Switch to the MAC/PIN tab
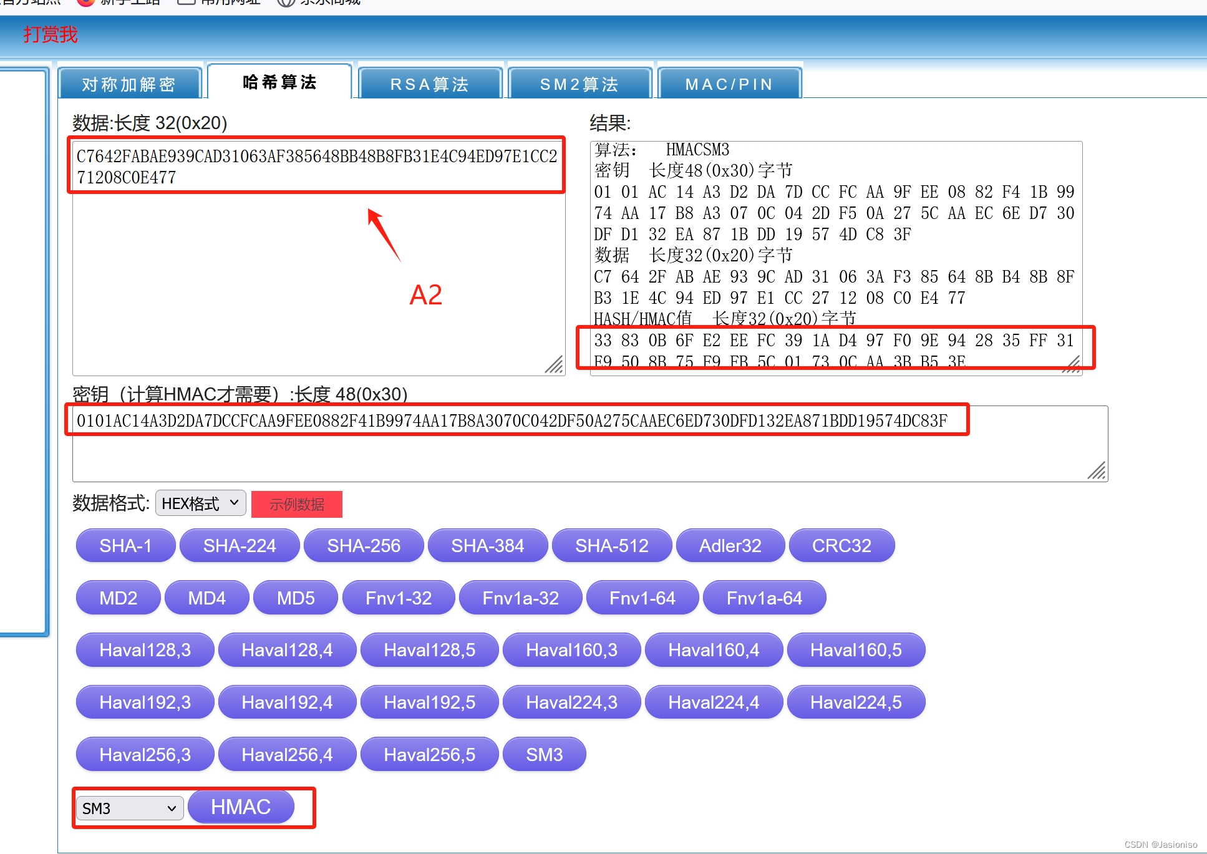Image resolution: width=1207 pixels, height=854 pixels. coord(729,84)
